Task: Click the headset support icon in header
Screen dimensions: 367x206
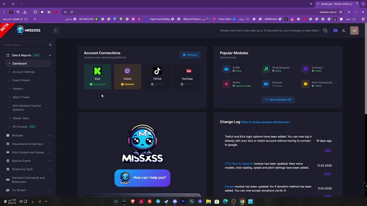Action: (325, 30)
